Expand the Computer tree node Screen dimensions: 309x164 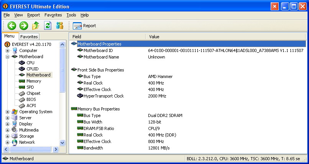coord(8,51)
